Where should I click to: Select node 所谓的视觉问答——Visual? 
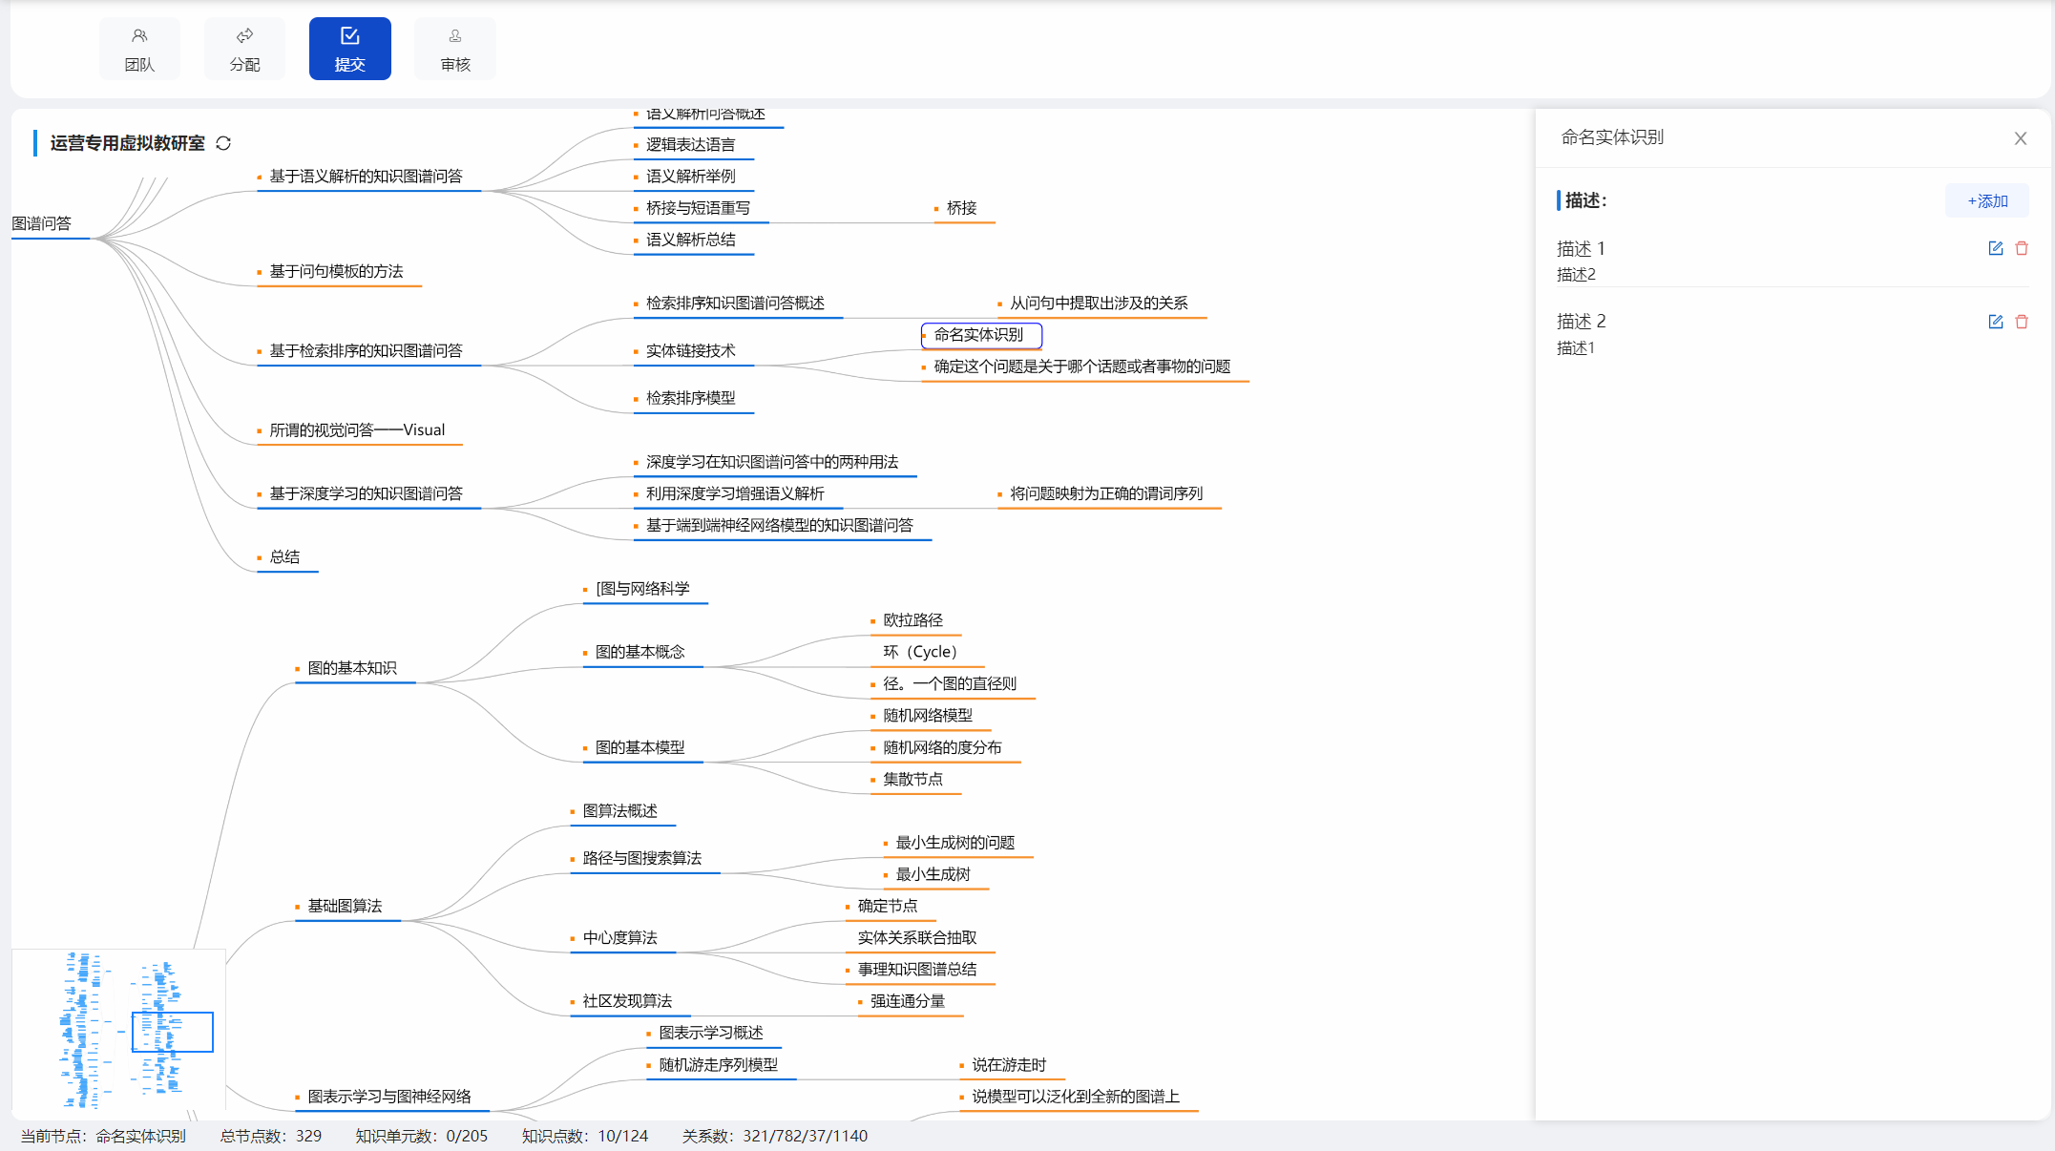point(357,430)
